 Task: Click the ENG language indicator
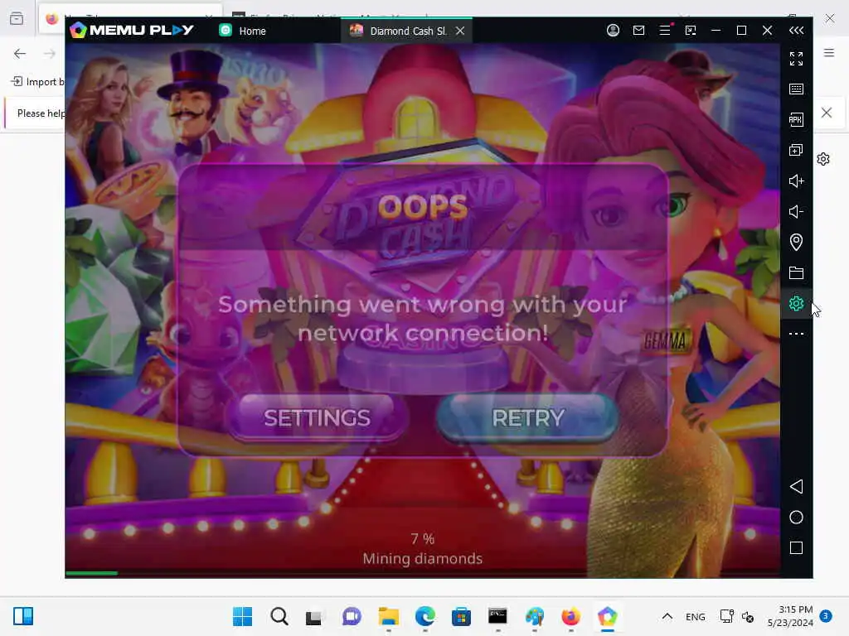(696, 616)
